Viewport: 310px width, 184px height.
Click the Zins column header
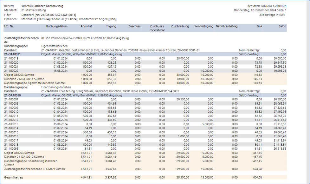pyautogui.click(x=259, y=26)
